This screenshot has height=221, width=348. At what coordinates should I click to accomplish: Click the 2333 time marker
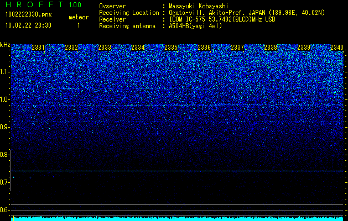[x=105, y=48]
